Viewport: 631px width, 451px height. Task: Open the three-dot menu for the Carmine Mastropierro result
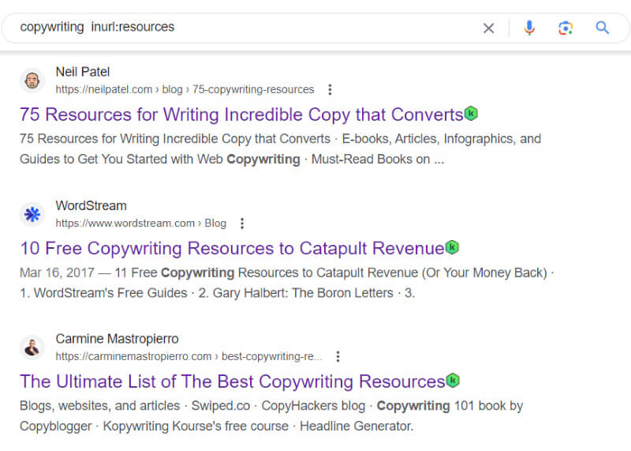click(x=338, y=357)
